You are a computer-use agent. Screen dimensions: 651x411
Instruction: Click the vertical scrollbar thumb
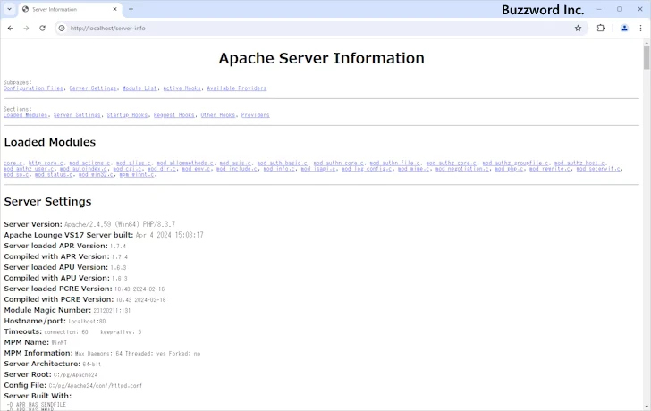647,57
